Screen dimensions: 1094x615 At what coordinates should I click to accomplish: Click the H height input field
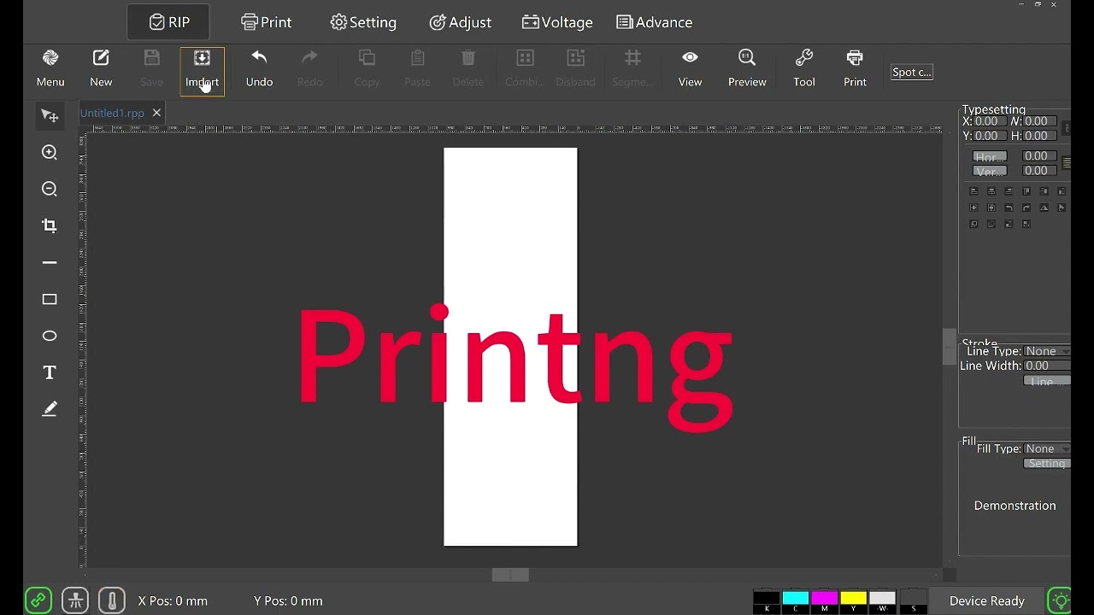tap(1039, 136)
